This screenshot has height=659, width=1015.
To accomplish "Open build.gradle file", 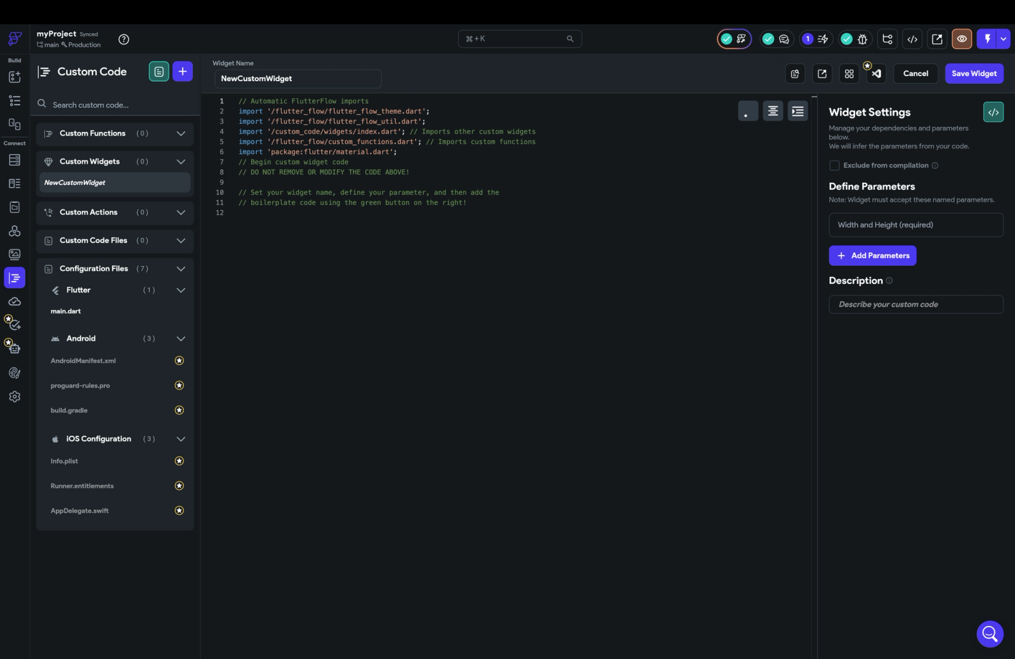I will pos(69,410).
